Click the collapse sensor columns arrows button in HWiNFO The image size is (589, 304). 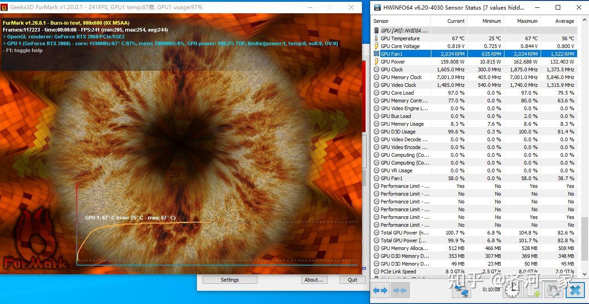(400, 290)
